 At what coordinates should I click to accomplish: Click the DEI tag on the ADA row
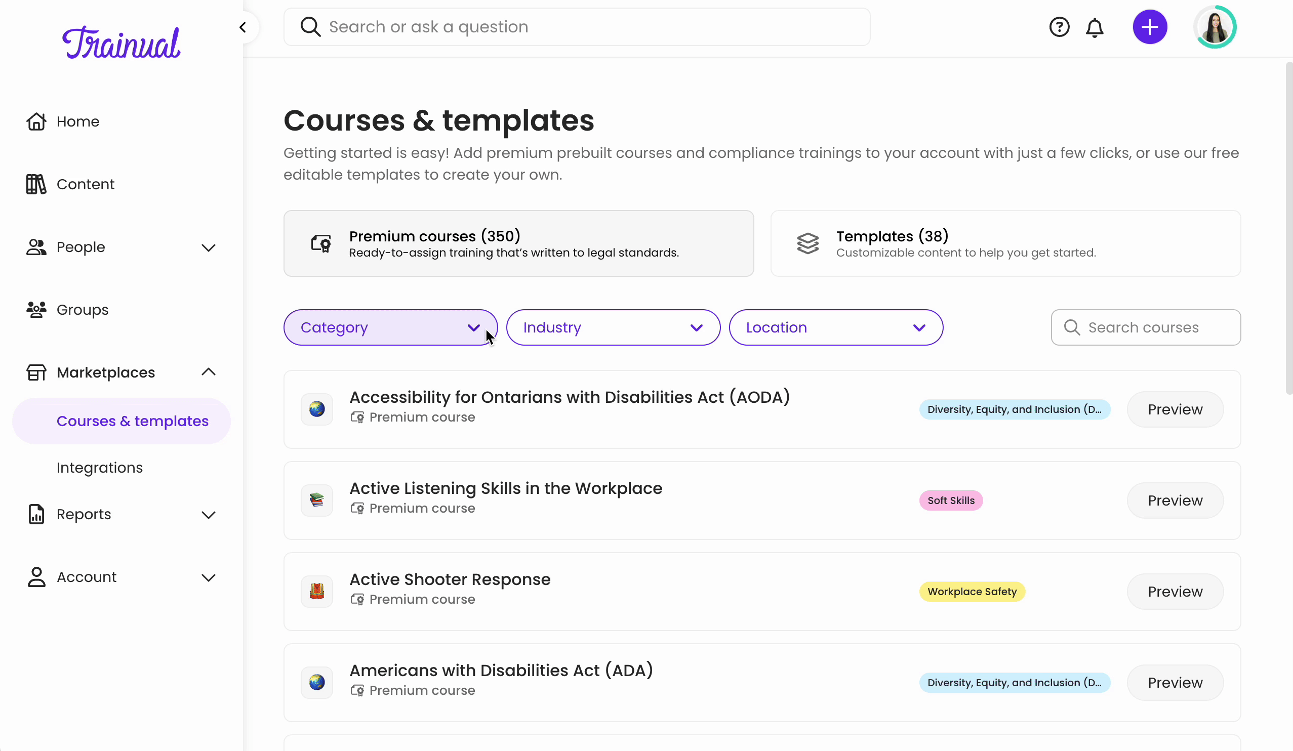(x=1015, y=682)
